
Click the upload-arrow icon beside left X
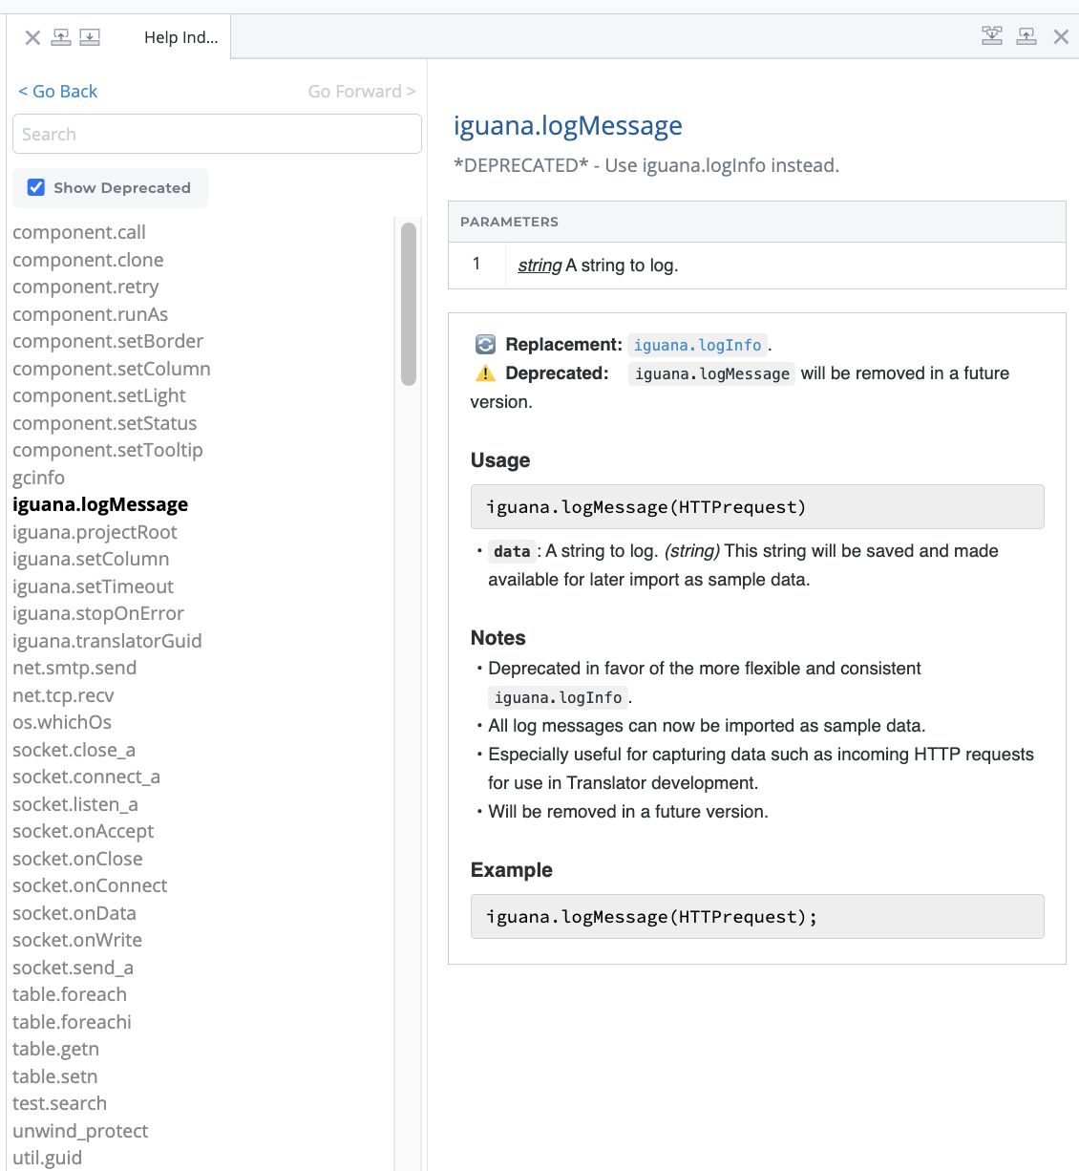61,37
